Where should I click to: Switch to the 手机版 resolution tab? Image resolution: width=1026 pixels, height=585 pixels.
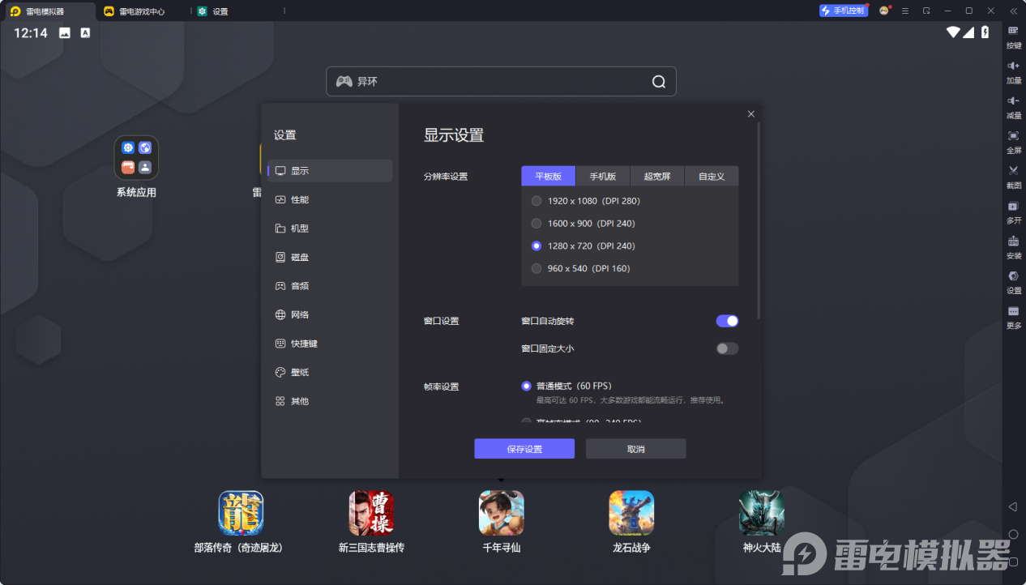coord(603,177)
